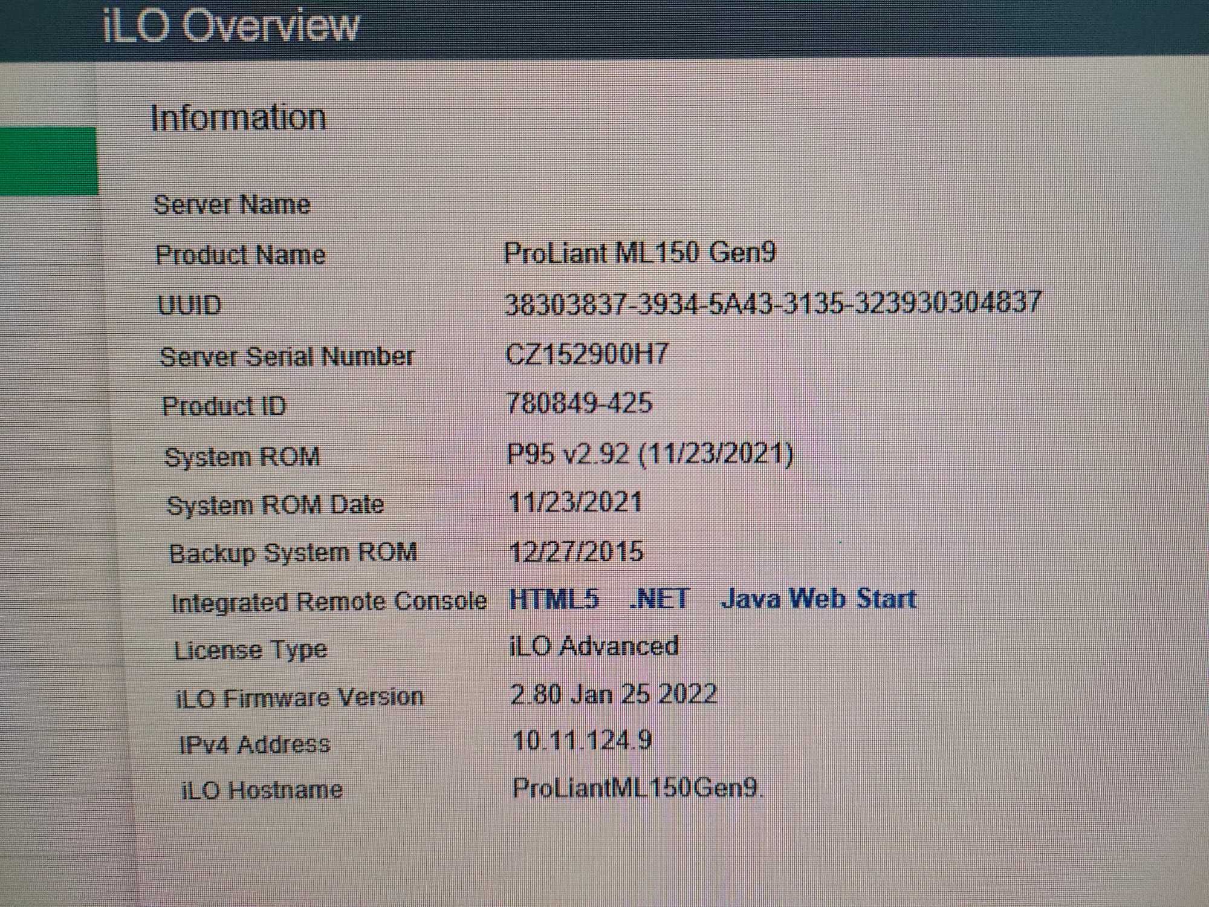Click the 'Integrated Remote Console' label
1209x907 pixels.
329,602
